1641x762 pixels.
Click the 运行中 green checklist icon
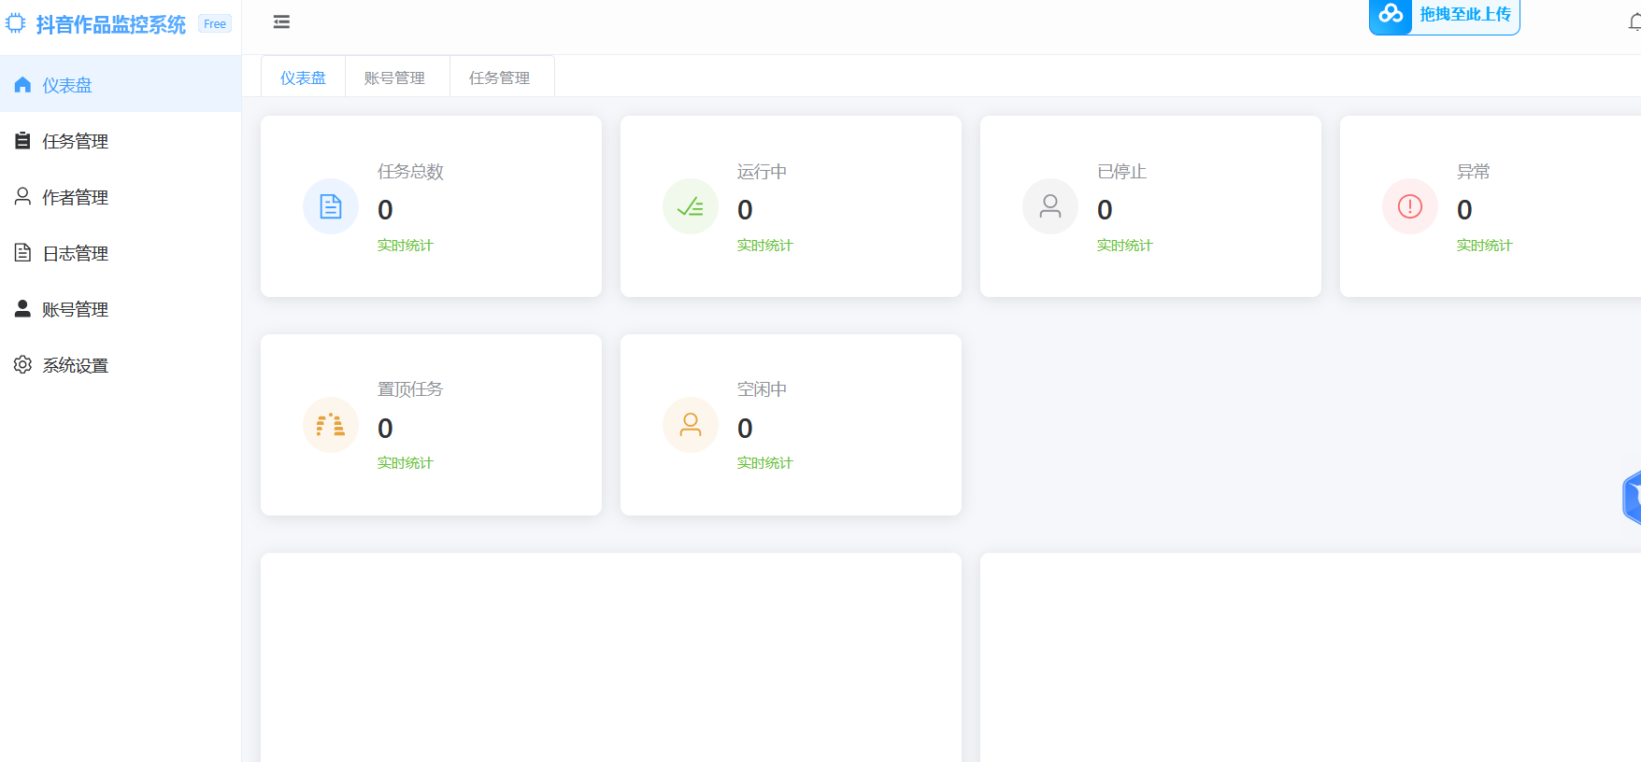[x=691, y=206]
